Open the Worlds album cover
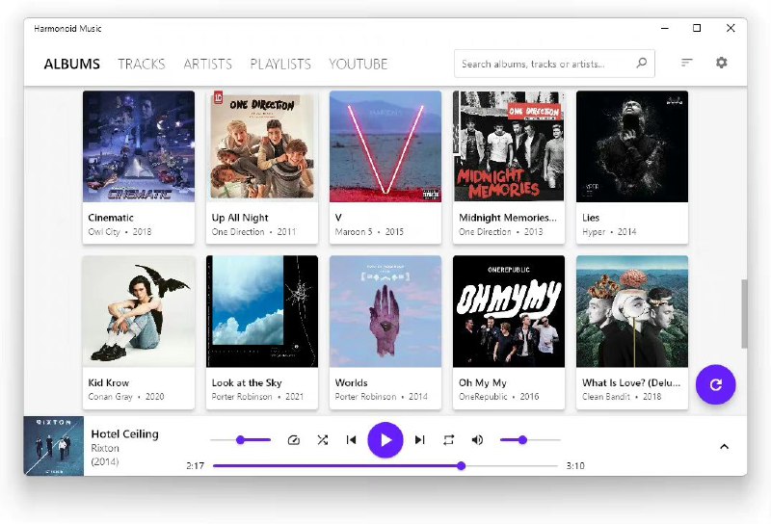771x524 pixels. point(385,311)
